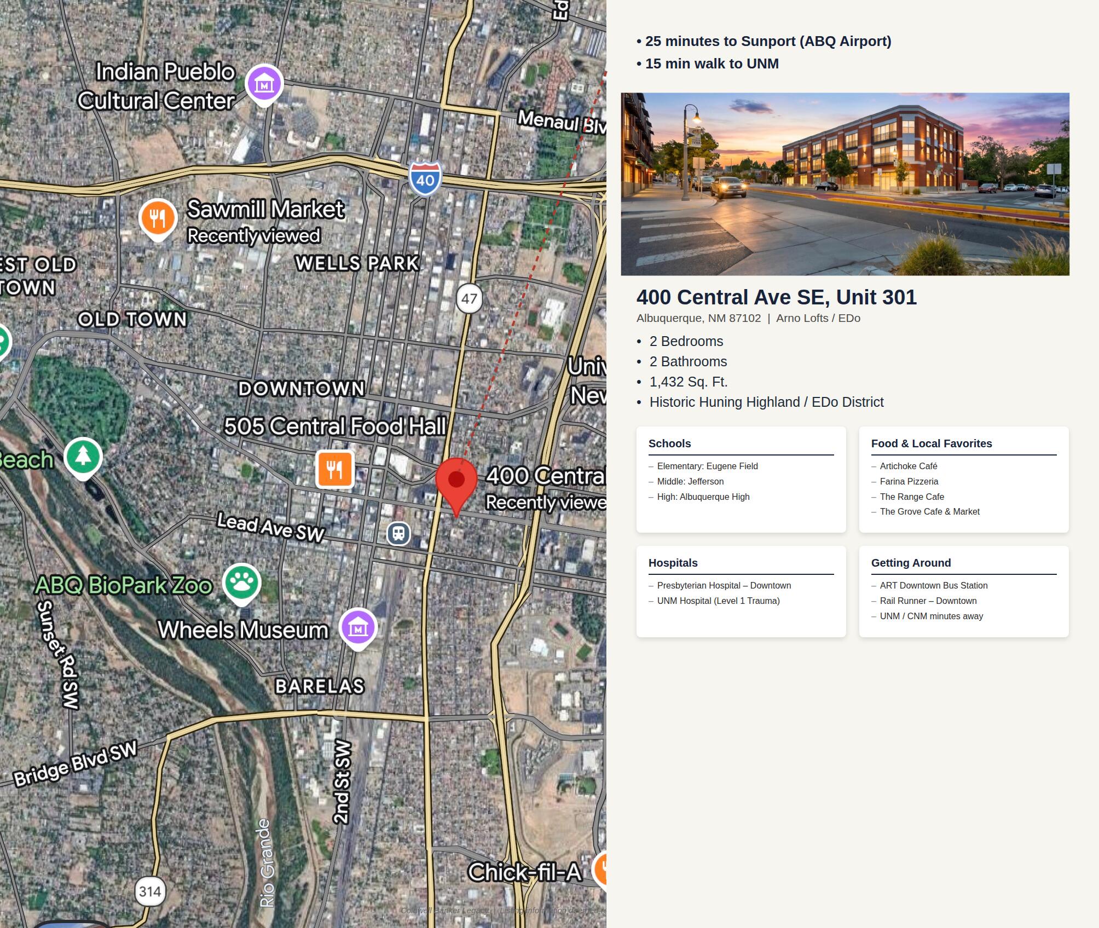Click The Range Cafe entry
The width and height of the screenshot is (1099, 928).
(x=912, y=497)
